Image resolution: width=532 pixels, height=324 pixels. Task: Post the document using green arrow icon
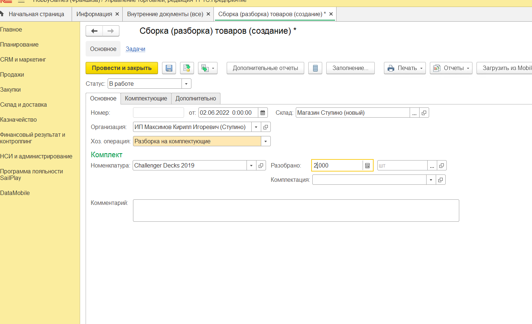click(x=187, y=68)
